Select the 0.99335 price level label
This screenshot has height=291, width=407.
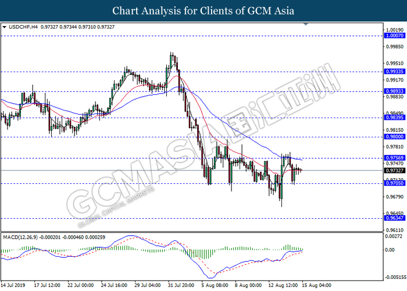click(395, 72)
